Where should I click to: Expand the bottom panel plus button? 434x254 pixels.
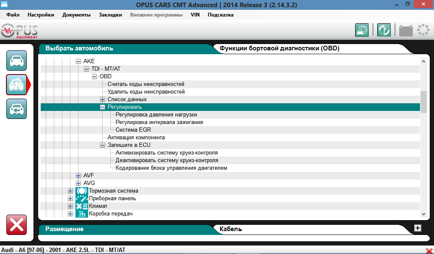coord(417,228)
